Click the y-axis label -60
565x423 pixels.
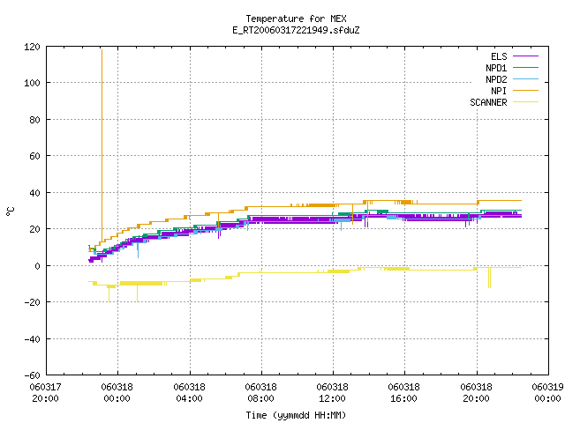coord(32,375)
